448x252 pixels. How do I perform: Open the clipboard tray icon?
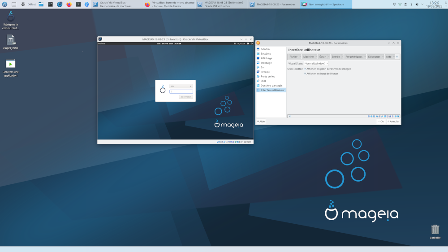(x=406, y=4)
